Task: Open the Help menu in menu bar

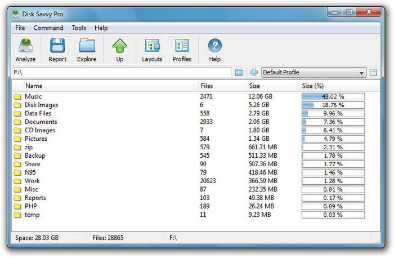Action: click(101, 28)
